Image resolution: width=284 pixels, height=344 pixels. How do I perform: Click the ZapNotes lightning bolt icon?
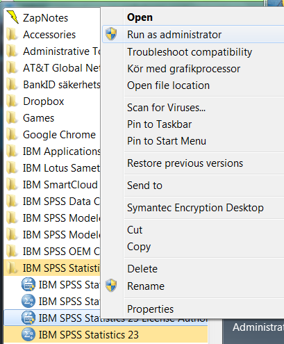(x=12, y=17)
